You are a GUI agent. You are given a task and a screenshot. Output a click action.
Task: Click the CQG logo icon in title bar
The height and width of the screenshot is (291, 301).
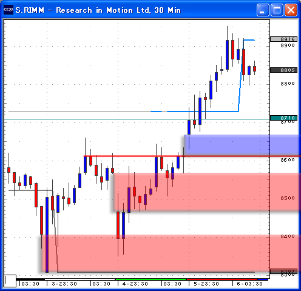coord(8,10)
